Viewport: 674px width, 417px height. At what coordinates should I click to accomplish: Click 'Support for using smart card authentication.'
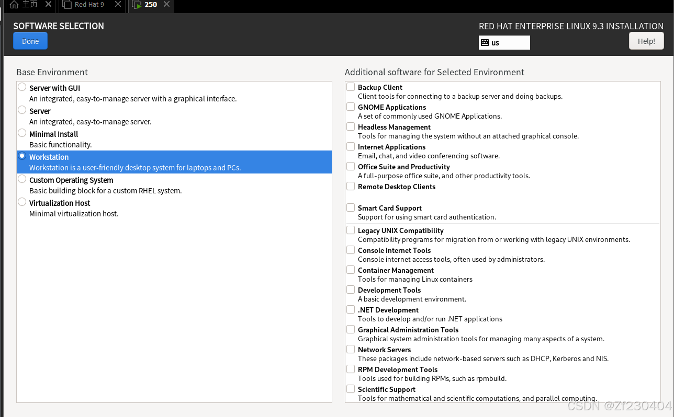pyautogui.click(x=427, y=217)
